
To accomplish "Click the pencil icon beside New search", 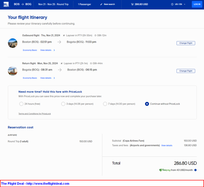I will [101, 4].
